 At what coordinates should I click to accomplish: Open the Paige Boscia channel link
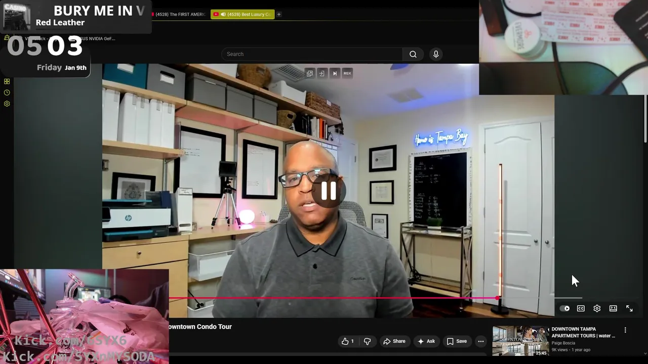(x=563, y=343)
